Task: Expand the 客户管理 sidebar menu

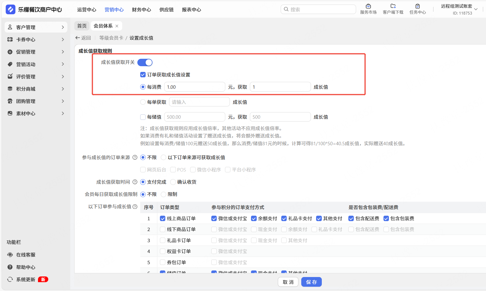Action: point(36,27)
